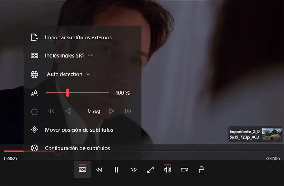Click double-right arrow to increase subtitle delay fast
The width and height of the screenshot is (284, 186).
pos(128,111)
